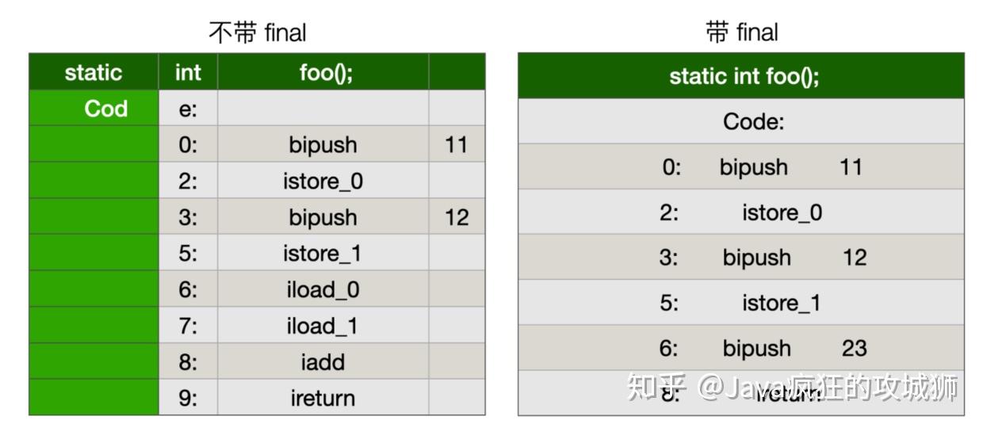Select the green "Cod" cell
Image resolution: width=983 pixels, height=428 pixels.
[106, 109]
